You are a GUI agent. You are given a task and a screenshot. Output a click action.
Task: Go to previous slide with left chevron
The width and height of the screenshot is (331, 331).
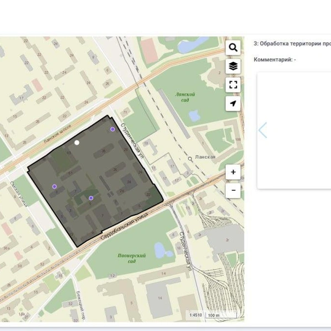point(263,130)
